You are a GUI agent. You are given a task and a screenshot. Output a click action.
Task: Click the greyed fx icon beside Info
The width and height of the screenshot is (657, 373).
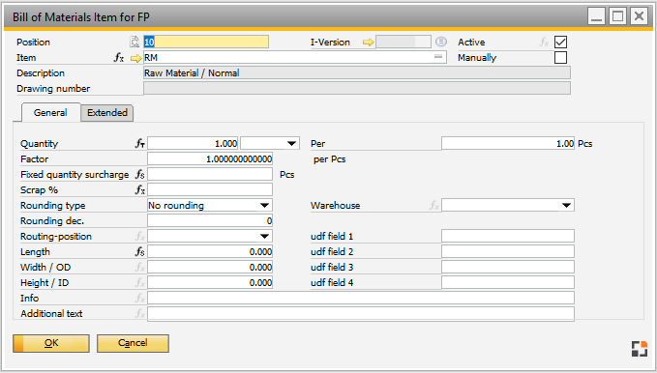tap(140, 298)
